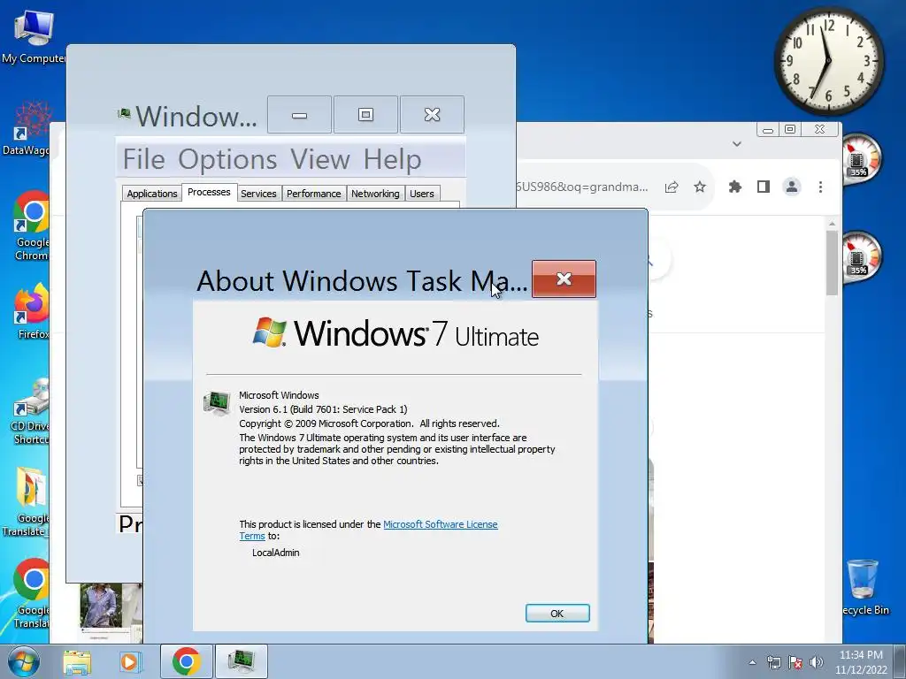The image size is (906, 679).
Task: Maximize the Task Manager window
Action: tap(365, 115)
